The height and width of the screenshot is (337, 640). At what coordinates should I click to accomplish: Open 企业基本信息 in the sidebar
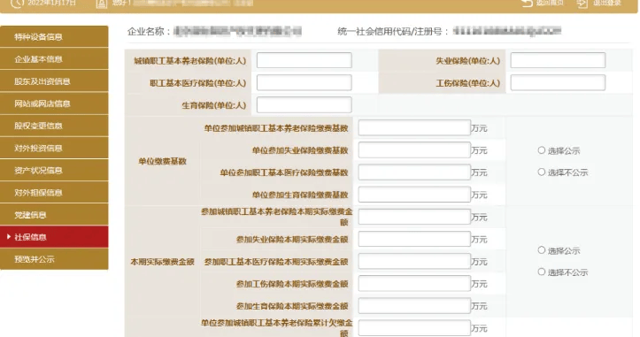[54, 59]
